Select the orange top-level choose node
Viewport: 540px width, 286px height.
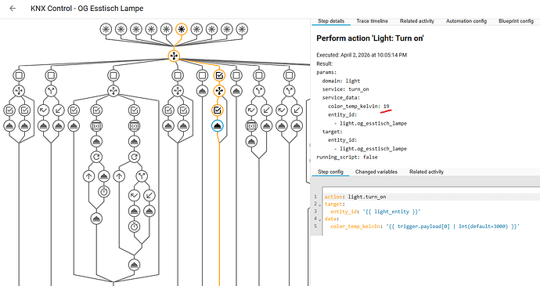[x=174, y=56]
